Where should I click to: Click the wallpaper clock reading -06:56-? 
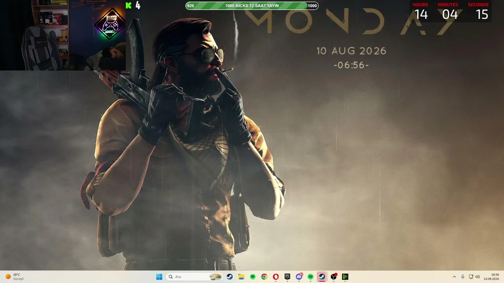pos(351,65)
